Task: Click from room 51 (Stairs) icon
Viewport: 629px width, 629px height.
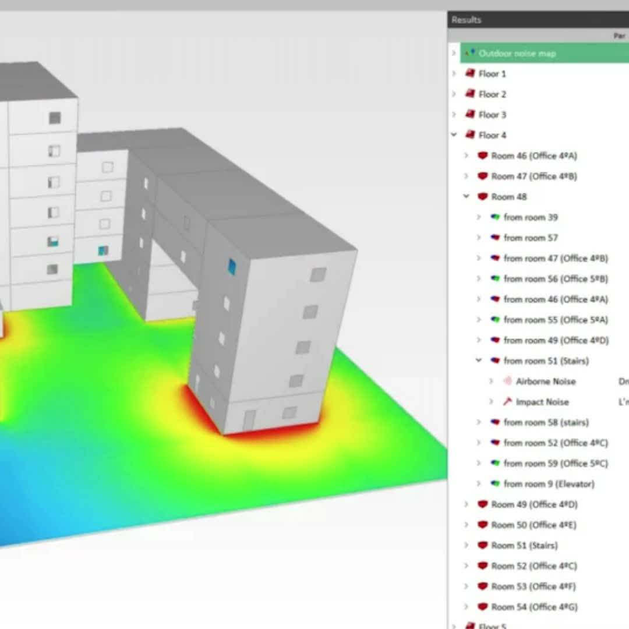Action: (x=495, y=361)
